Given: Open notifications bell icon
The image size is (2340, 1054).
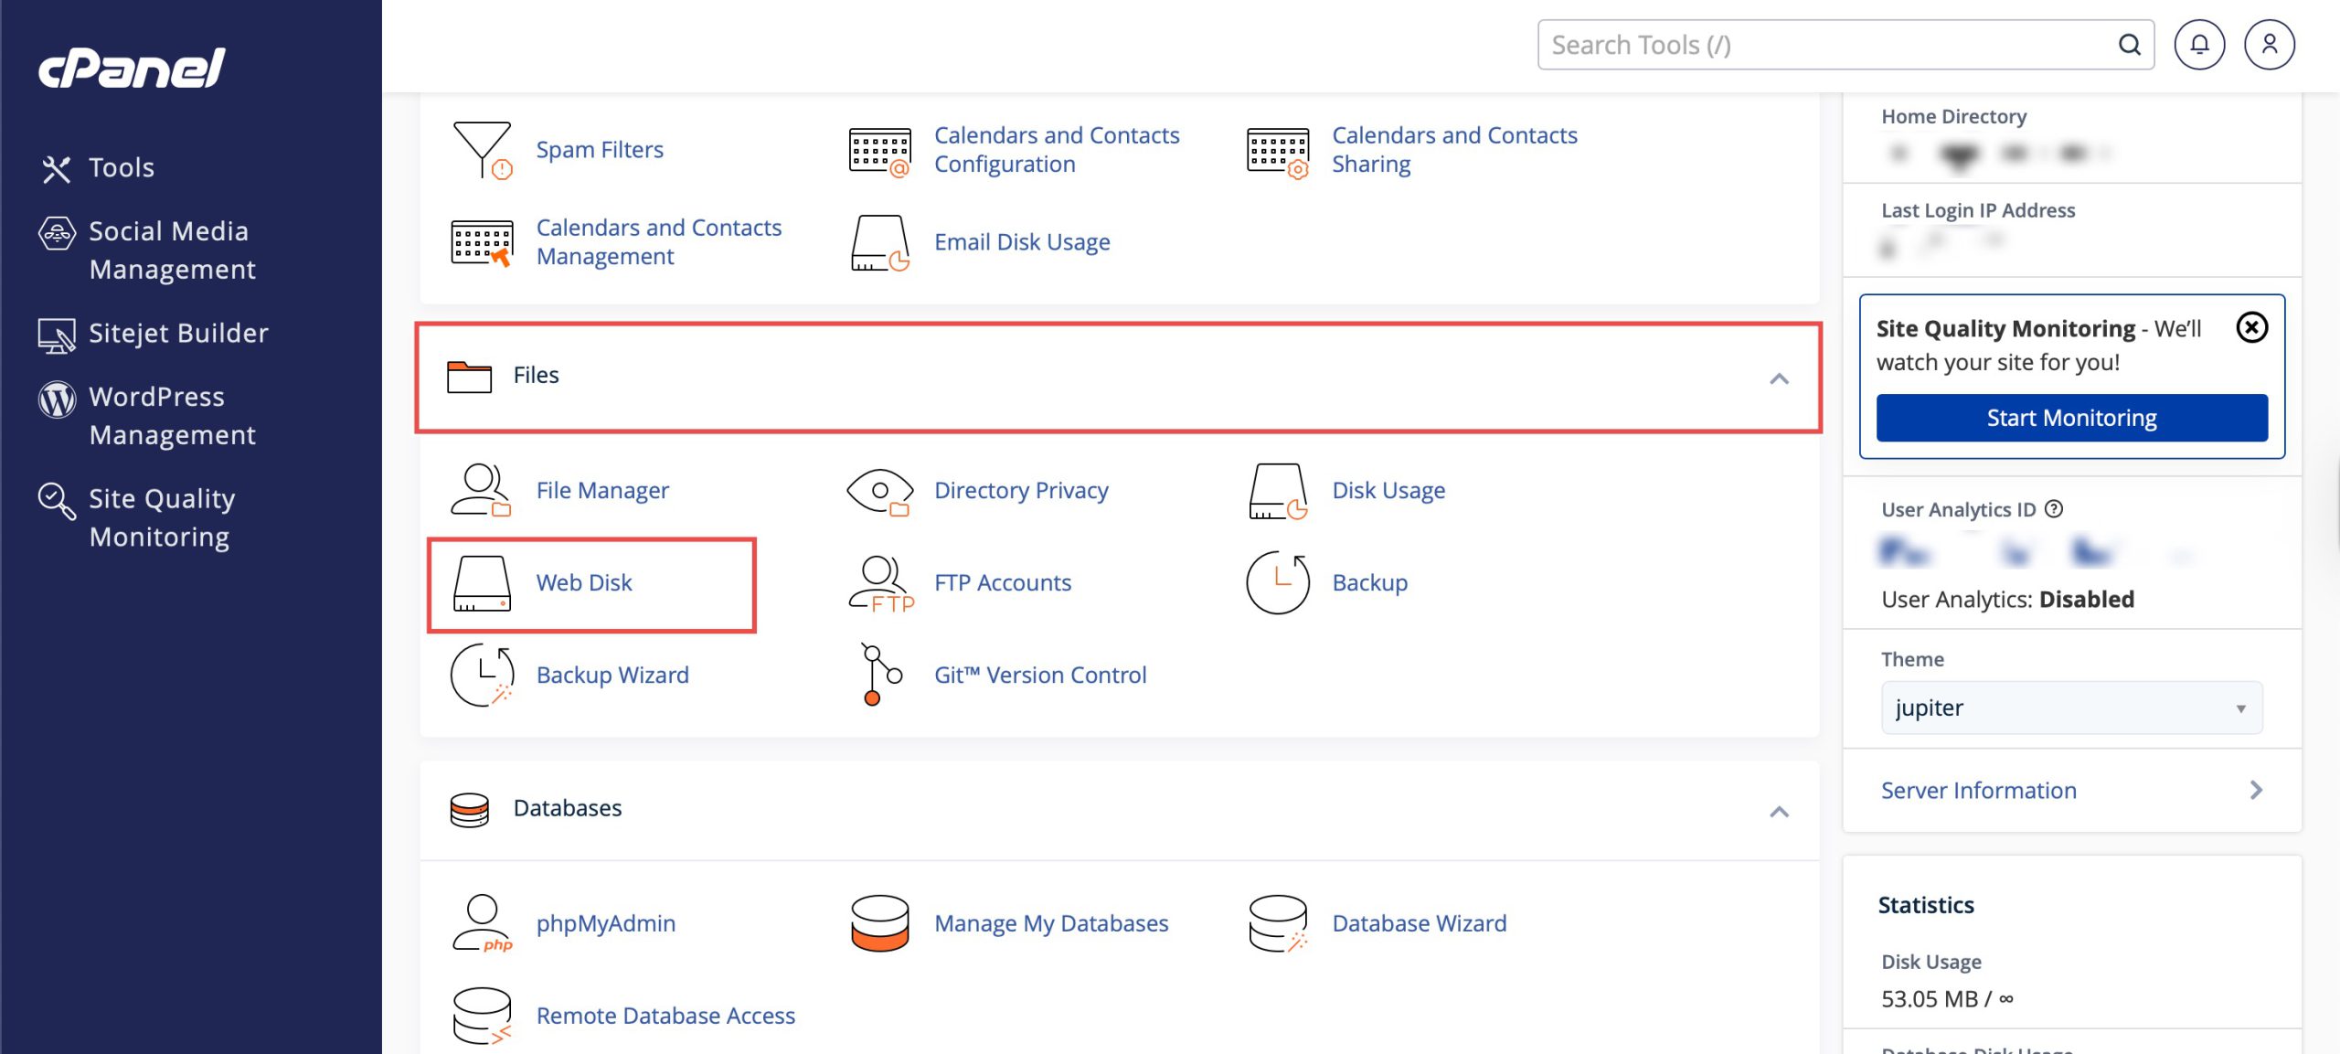Looking at the screenshot, I should tap(2199, 45).
